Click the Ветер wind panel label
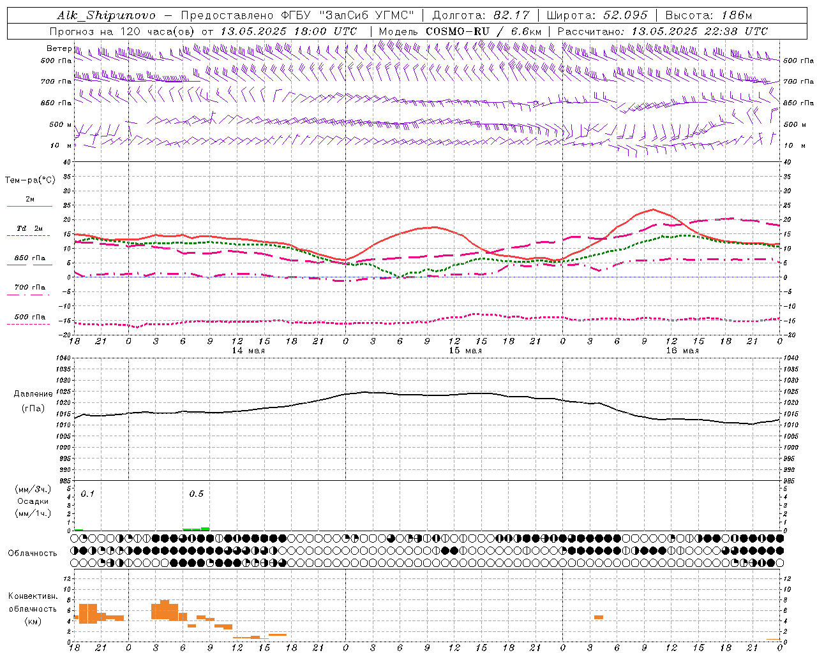 [x=59, y=48]
